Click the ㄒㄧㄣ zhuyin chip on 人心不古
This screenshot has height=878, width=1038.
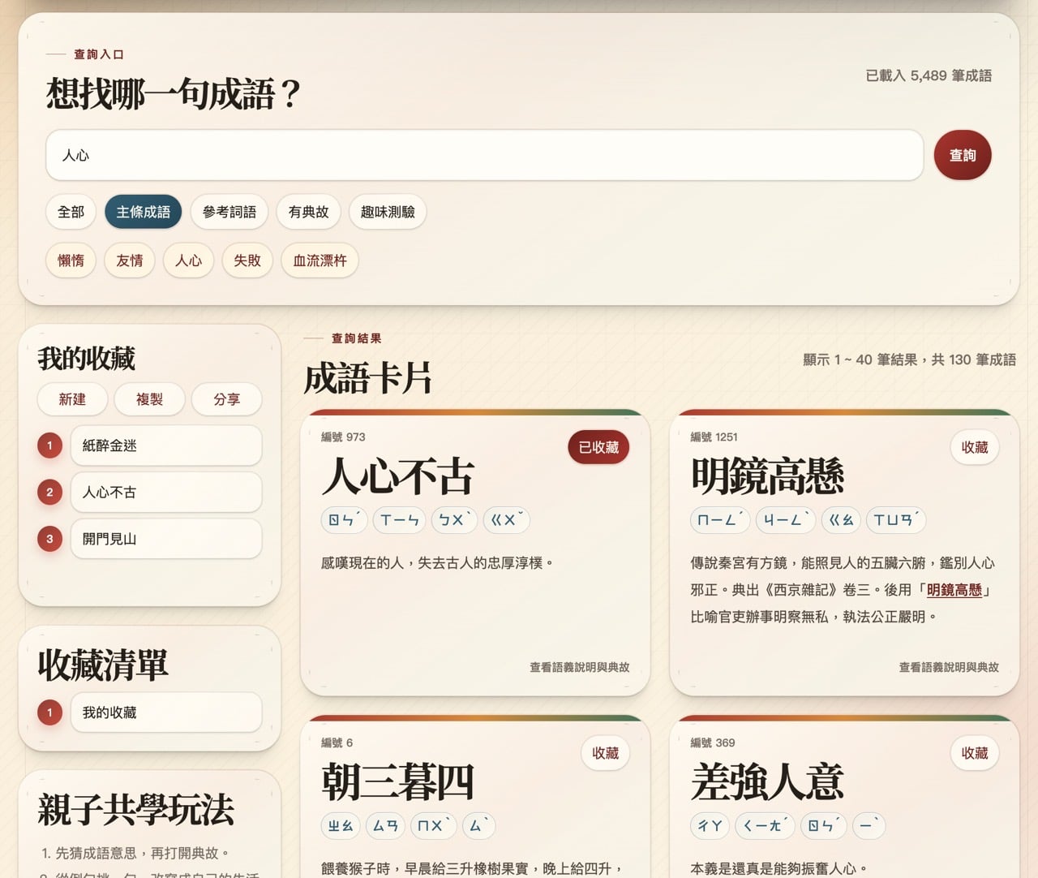click(400, 520)
